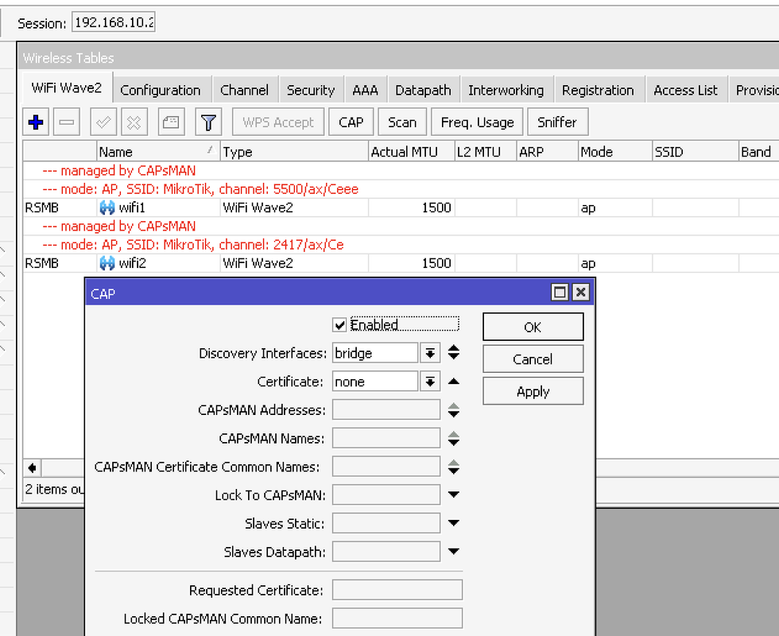Click the Slaves Static input field

point(386,523)
